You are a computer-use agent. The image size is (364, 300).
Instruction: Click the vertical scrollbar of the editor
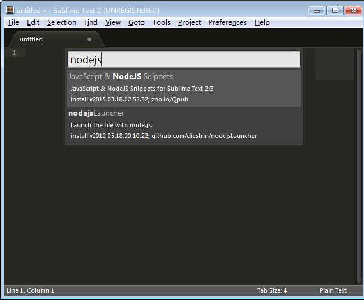[x=358, y=166]
